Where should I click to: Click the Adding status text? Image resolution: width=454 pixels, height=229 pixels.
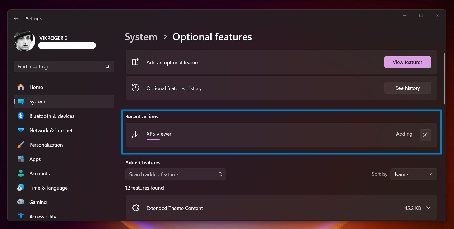coord(404,134)
